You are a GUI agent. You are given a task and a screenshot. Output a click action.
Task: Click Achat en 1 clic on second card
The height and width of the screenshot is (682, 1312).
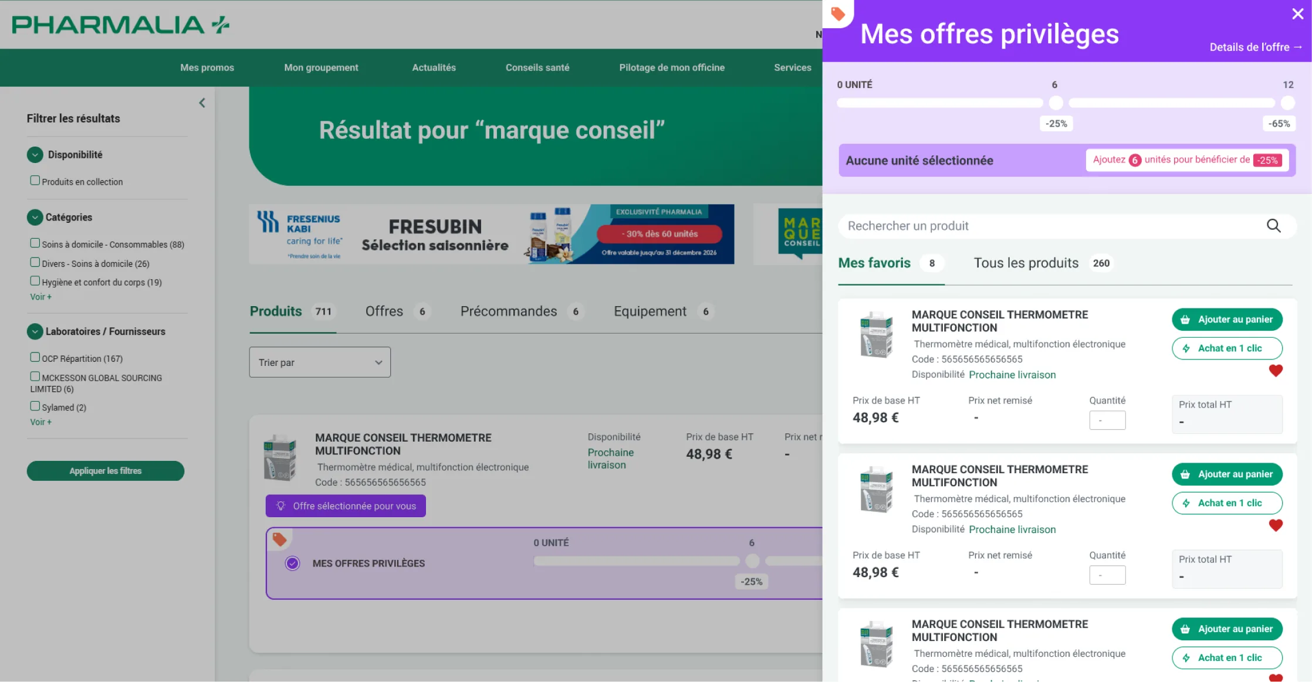[1227, 503]
